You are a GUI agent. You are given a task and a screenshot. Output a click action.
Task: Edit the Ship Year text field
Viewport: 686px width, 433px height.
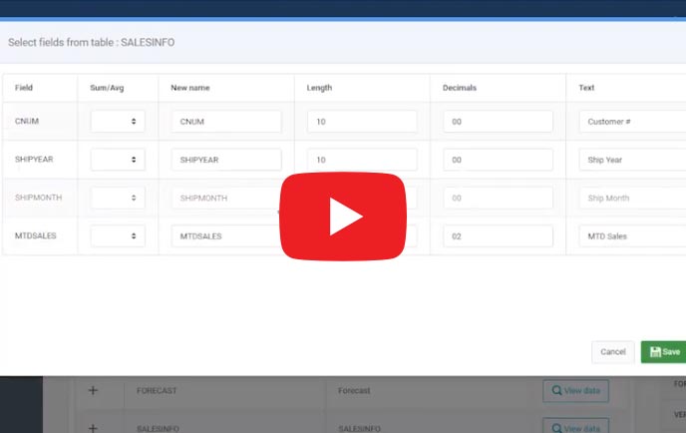click(630, 160)
